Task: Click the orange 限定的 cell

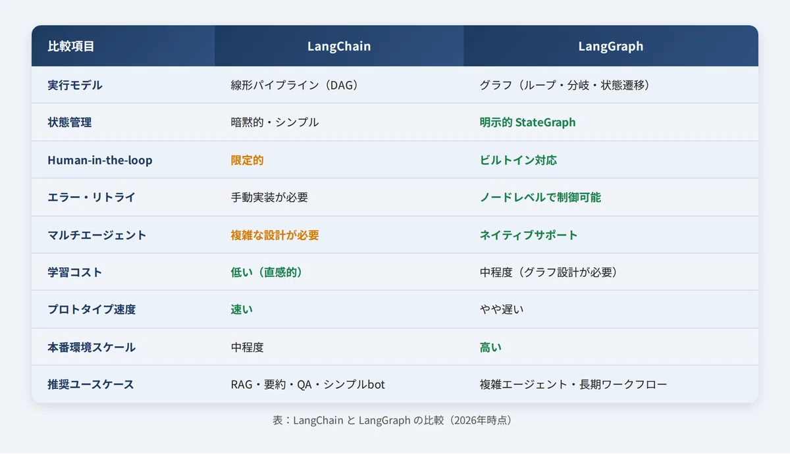Action: (339, 160)
